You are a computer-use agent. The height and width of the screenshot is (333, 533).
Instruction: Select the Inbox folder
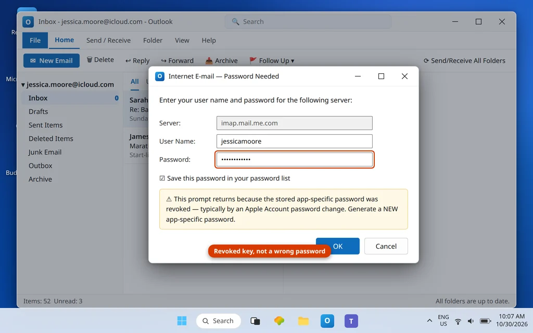pyautogui.click(x=72, y=98)
